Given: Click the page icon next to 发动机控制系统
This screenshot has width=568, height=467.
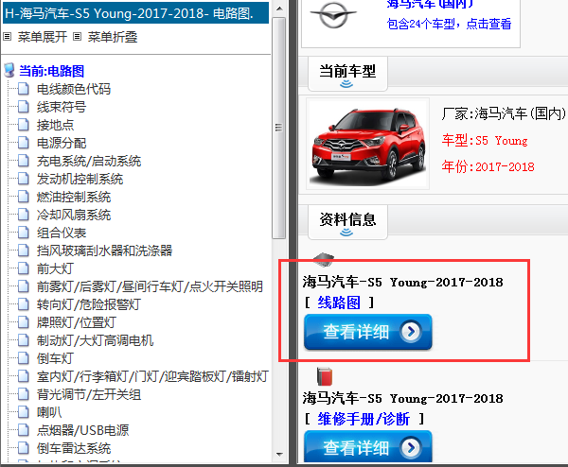Looking at the screenshot, I should point(24,179).
